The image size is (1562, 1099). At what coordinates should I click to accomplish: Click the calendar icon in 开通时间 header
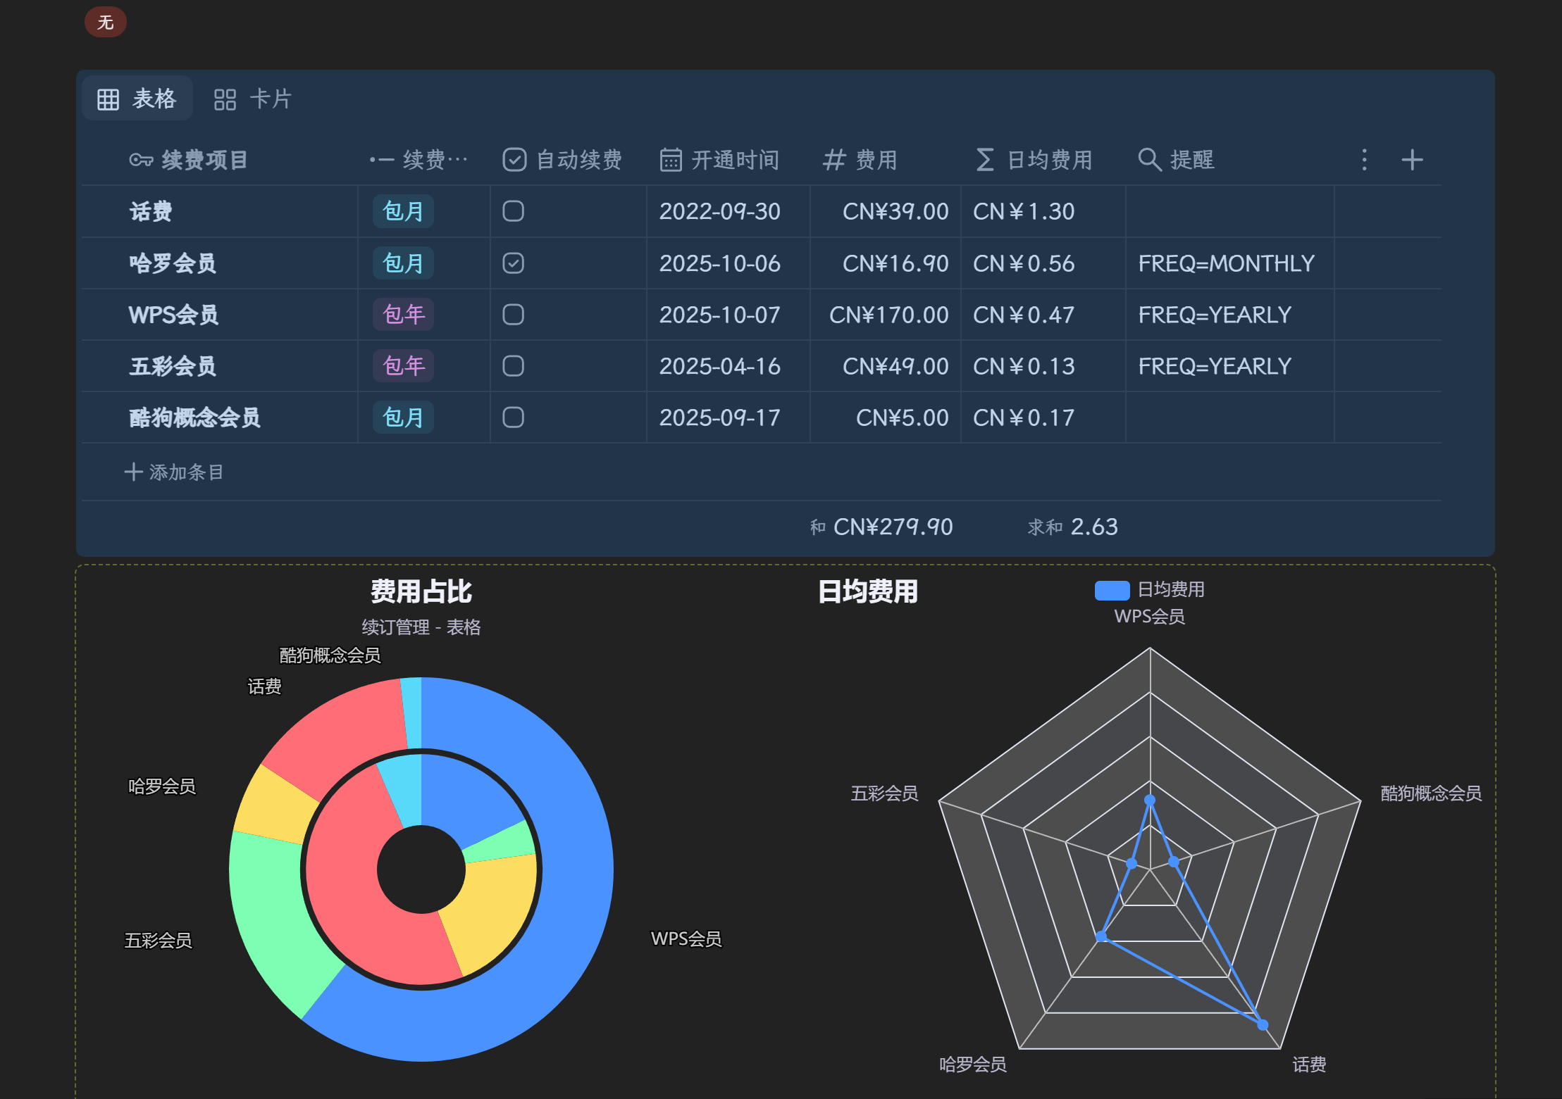[x=670, y=160]
